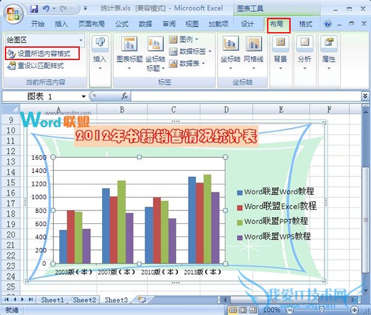Click legend entry Word联盟WPS教程
This screenshot has width=371, height=315.
click(274, 236)
